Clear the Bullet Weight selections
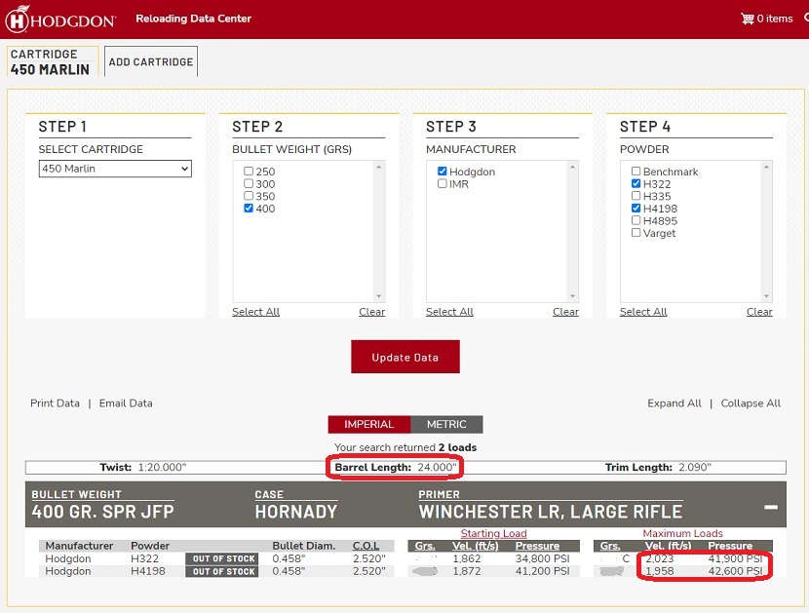Viewport: 809px width, 613px height. pos(372,312)
